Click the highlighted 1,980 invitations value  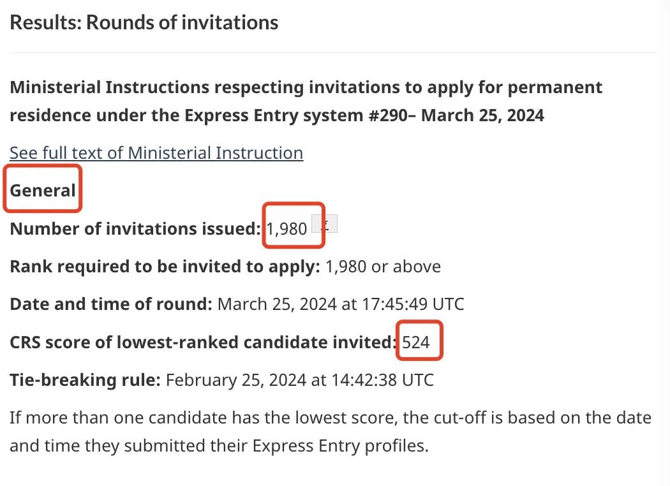[x=287, y=229]
